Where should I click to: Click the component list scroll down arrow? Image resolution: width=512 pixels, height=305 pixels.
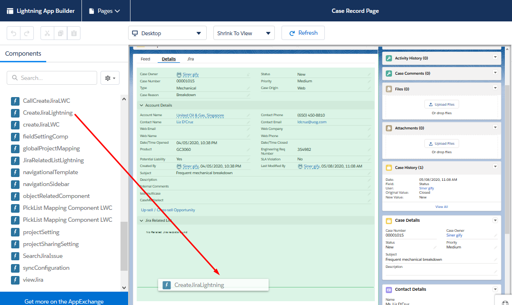tap(124, 288)
